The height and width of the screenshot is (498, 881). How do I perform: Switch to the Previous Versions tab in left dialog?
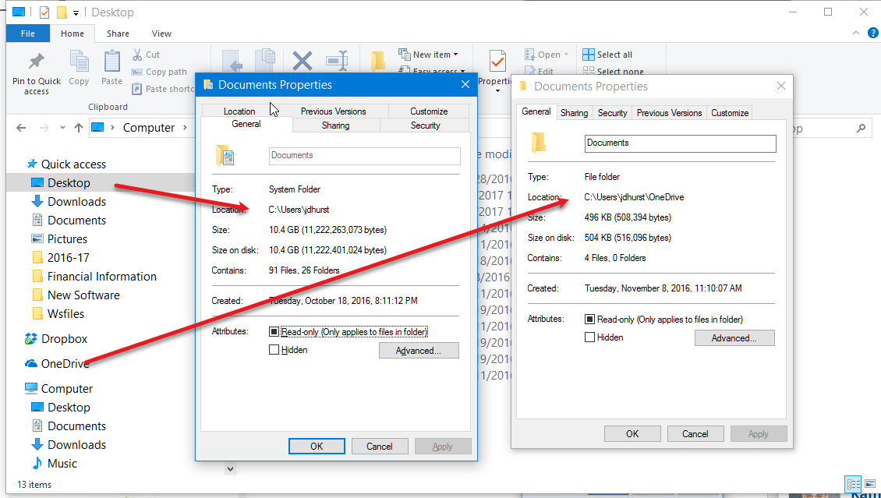[333, 111]
